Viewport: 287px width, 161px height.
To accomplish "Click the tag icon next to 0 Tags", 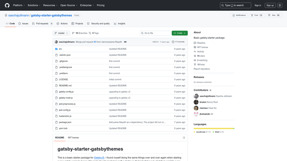I will coord(90,33).
